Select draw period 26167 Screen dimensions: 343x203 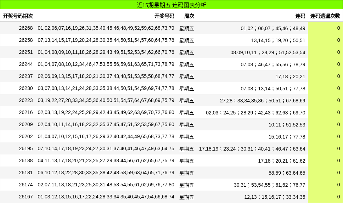point(26,197)
